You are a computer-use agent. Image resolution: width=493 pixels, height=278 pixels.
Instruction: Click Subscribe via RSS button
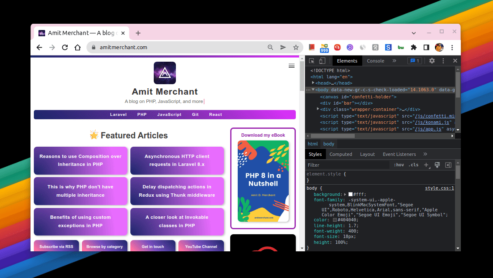click(x=56, y=246)
